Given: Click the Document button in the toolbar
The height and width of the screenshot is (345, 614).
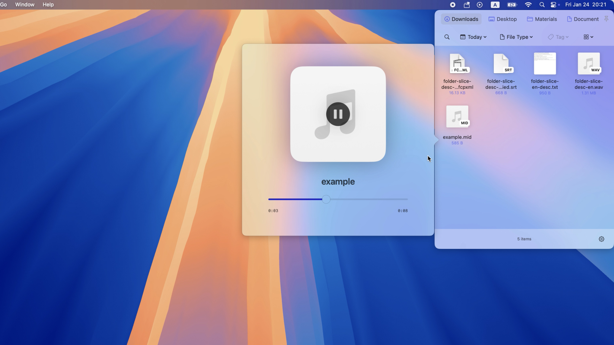Looking at the screenshot, I should 583,19.
